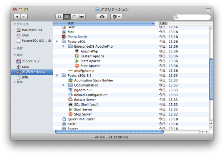Image resolution: width=224 pixels, height=155 pixels.
Task: Click the status text '47 項目、94.23 GB 空き'
Action: point(112,137)
